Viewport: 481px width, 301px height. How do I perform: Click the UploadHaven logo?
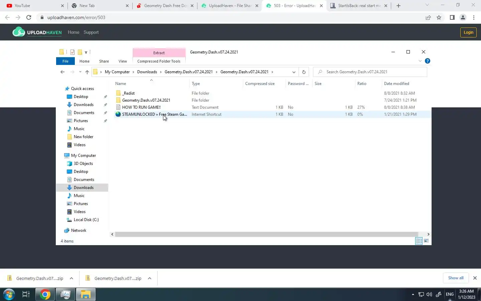coord(37,32)
